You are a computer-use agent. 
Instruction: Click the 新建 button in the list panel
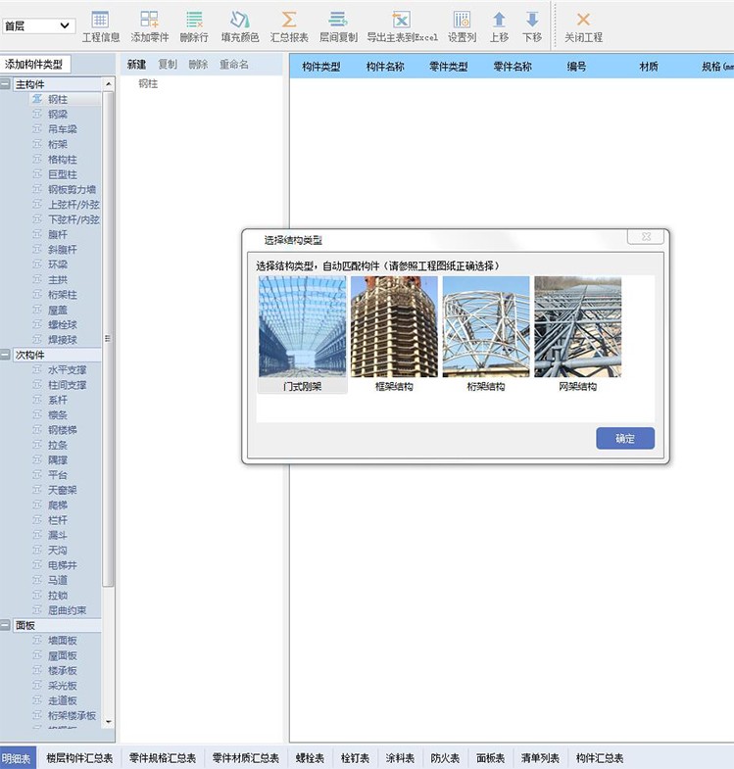click(136, 65)
